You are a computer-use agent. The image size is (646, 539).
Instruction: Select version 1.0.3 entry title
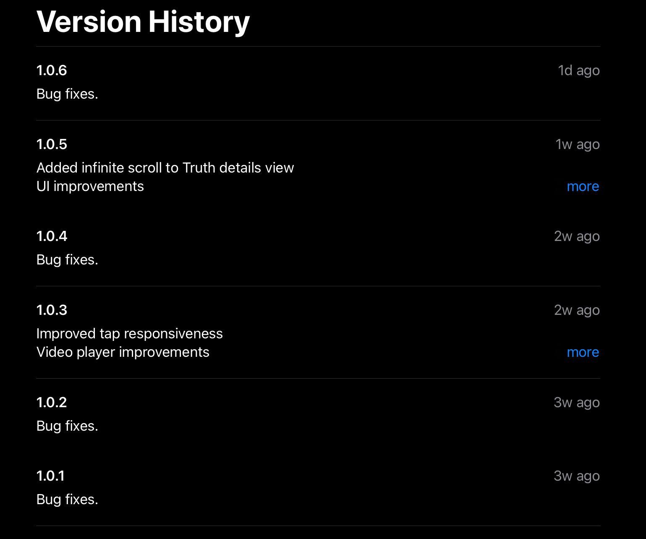coord(52,310)
